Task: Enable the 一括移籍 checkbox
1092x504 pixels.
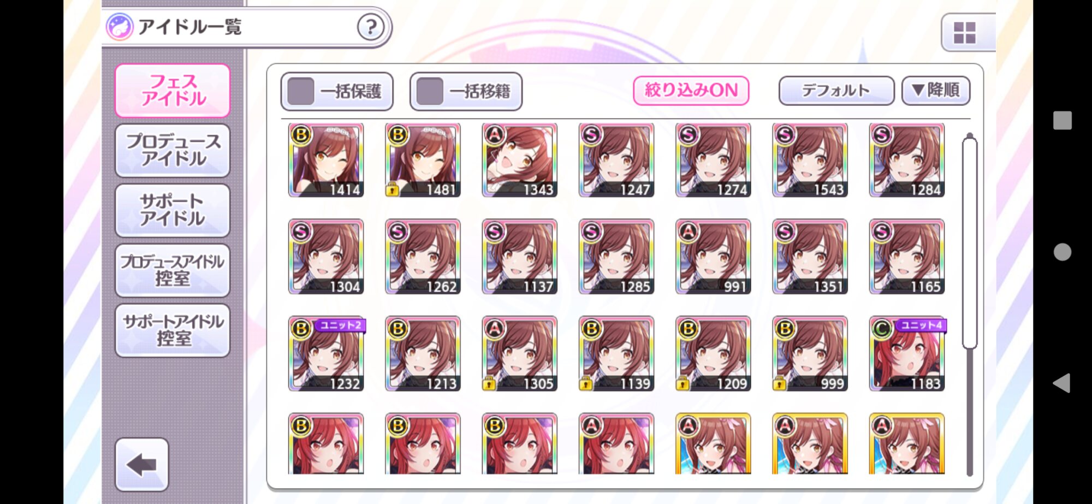Action: click(429, 91)
